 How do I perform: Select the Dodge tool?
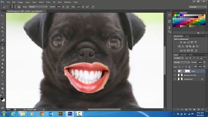[x=3, y=68]
